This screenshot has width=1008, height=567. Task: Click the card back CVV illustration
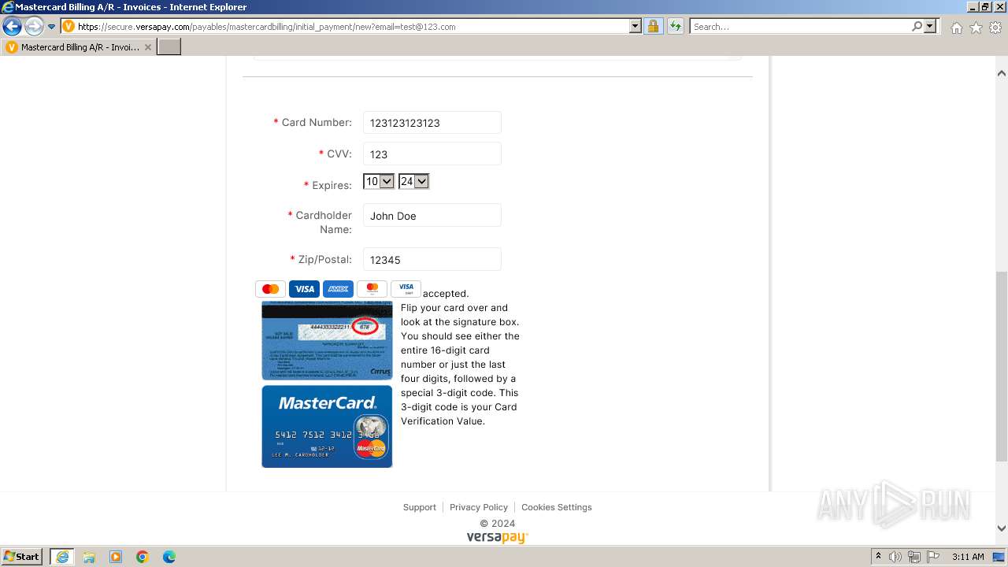point(327,340)
